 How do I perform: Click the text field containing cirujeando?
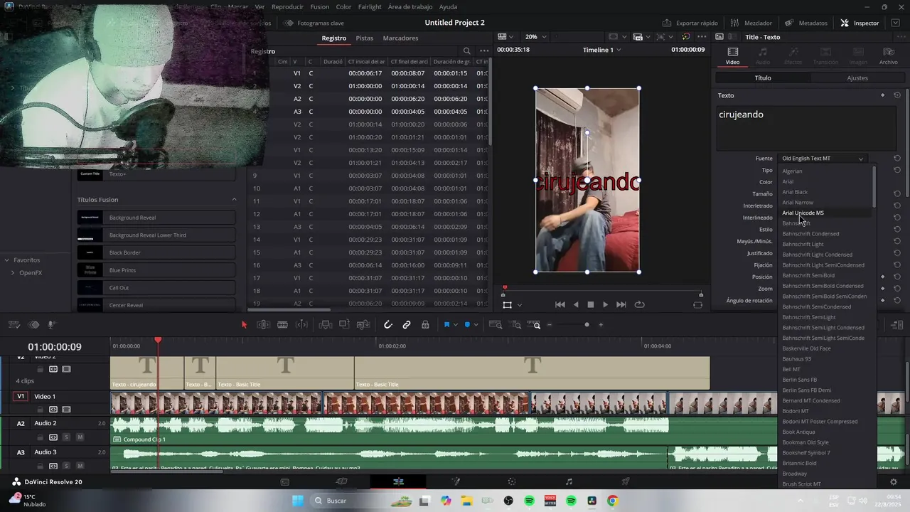805,128
